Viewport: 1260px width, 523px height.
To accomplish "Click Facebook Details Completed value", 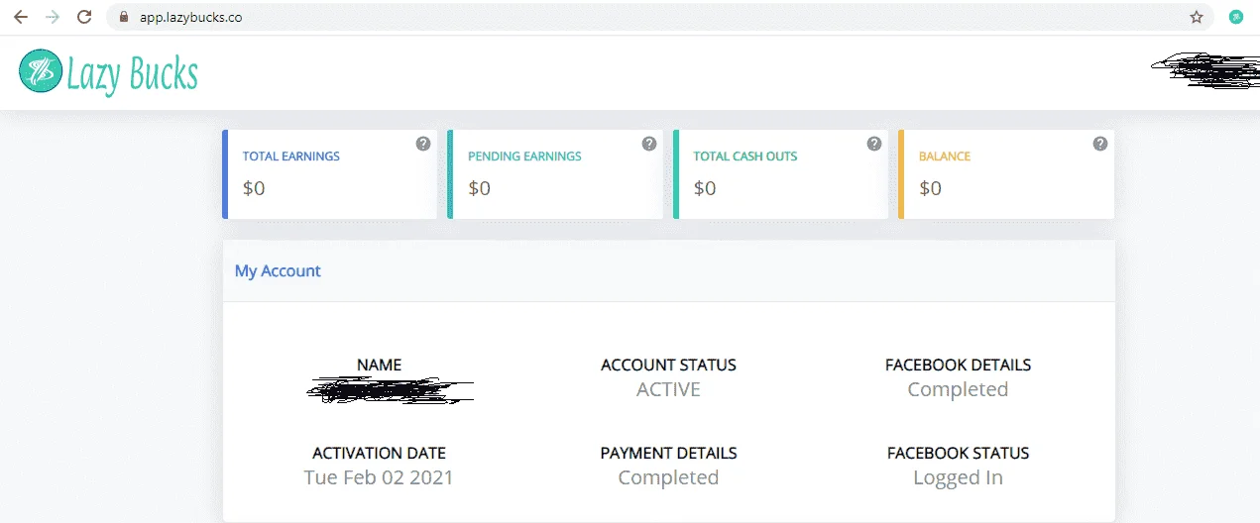I will (958, 389).
